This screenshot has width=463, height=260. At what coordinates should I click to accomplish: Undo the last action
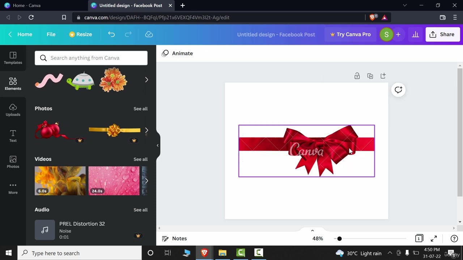(x=111, y=34)
